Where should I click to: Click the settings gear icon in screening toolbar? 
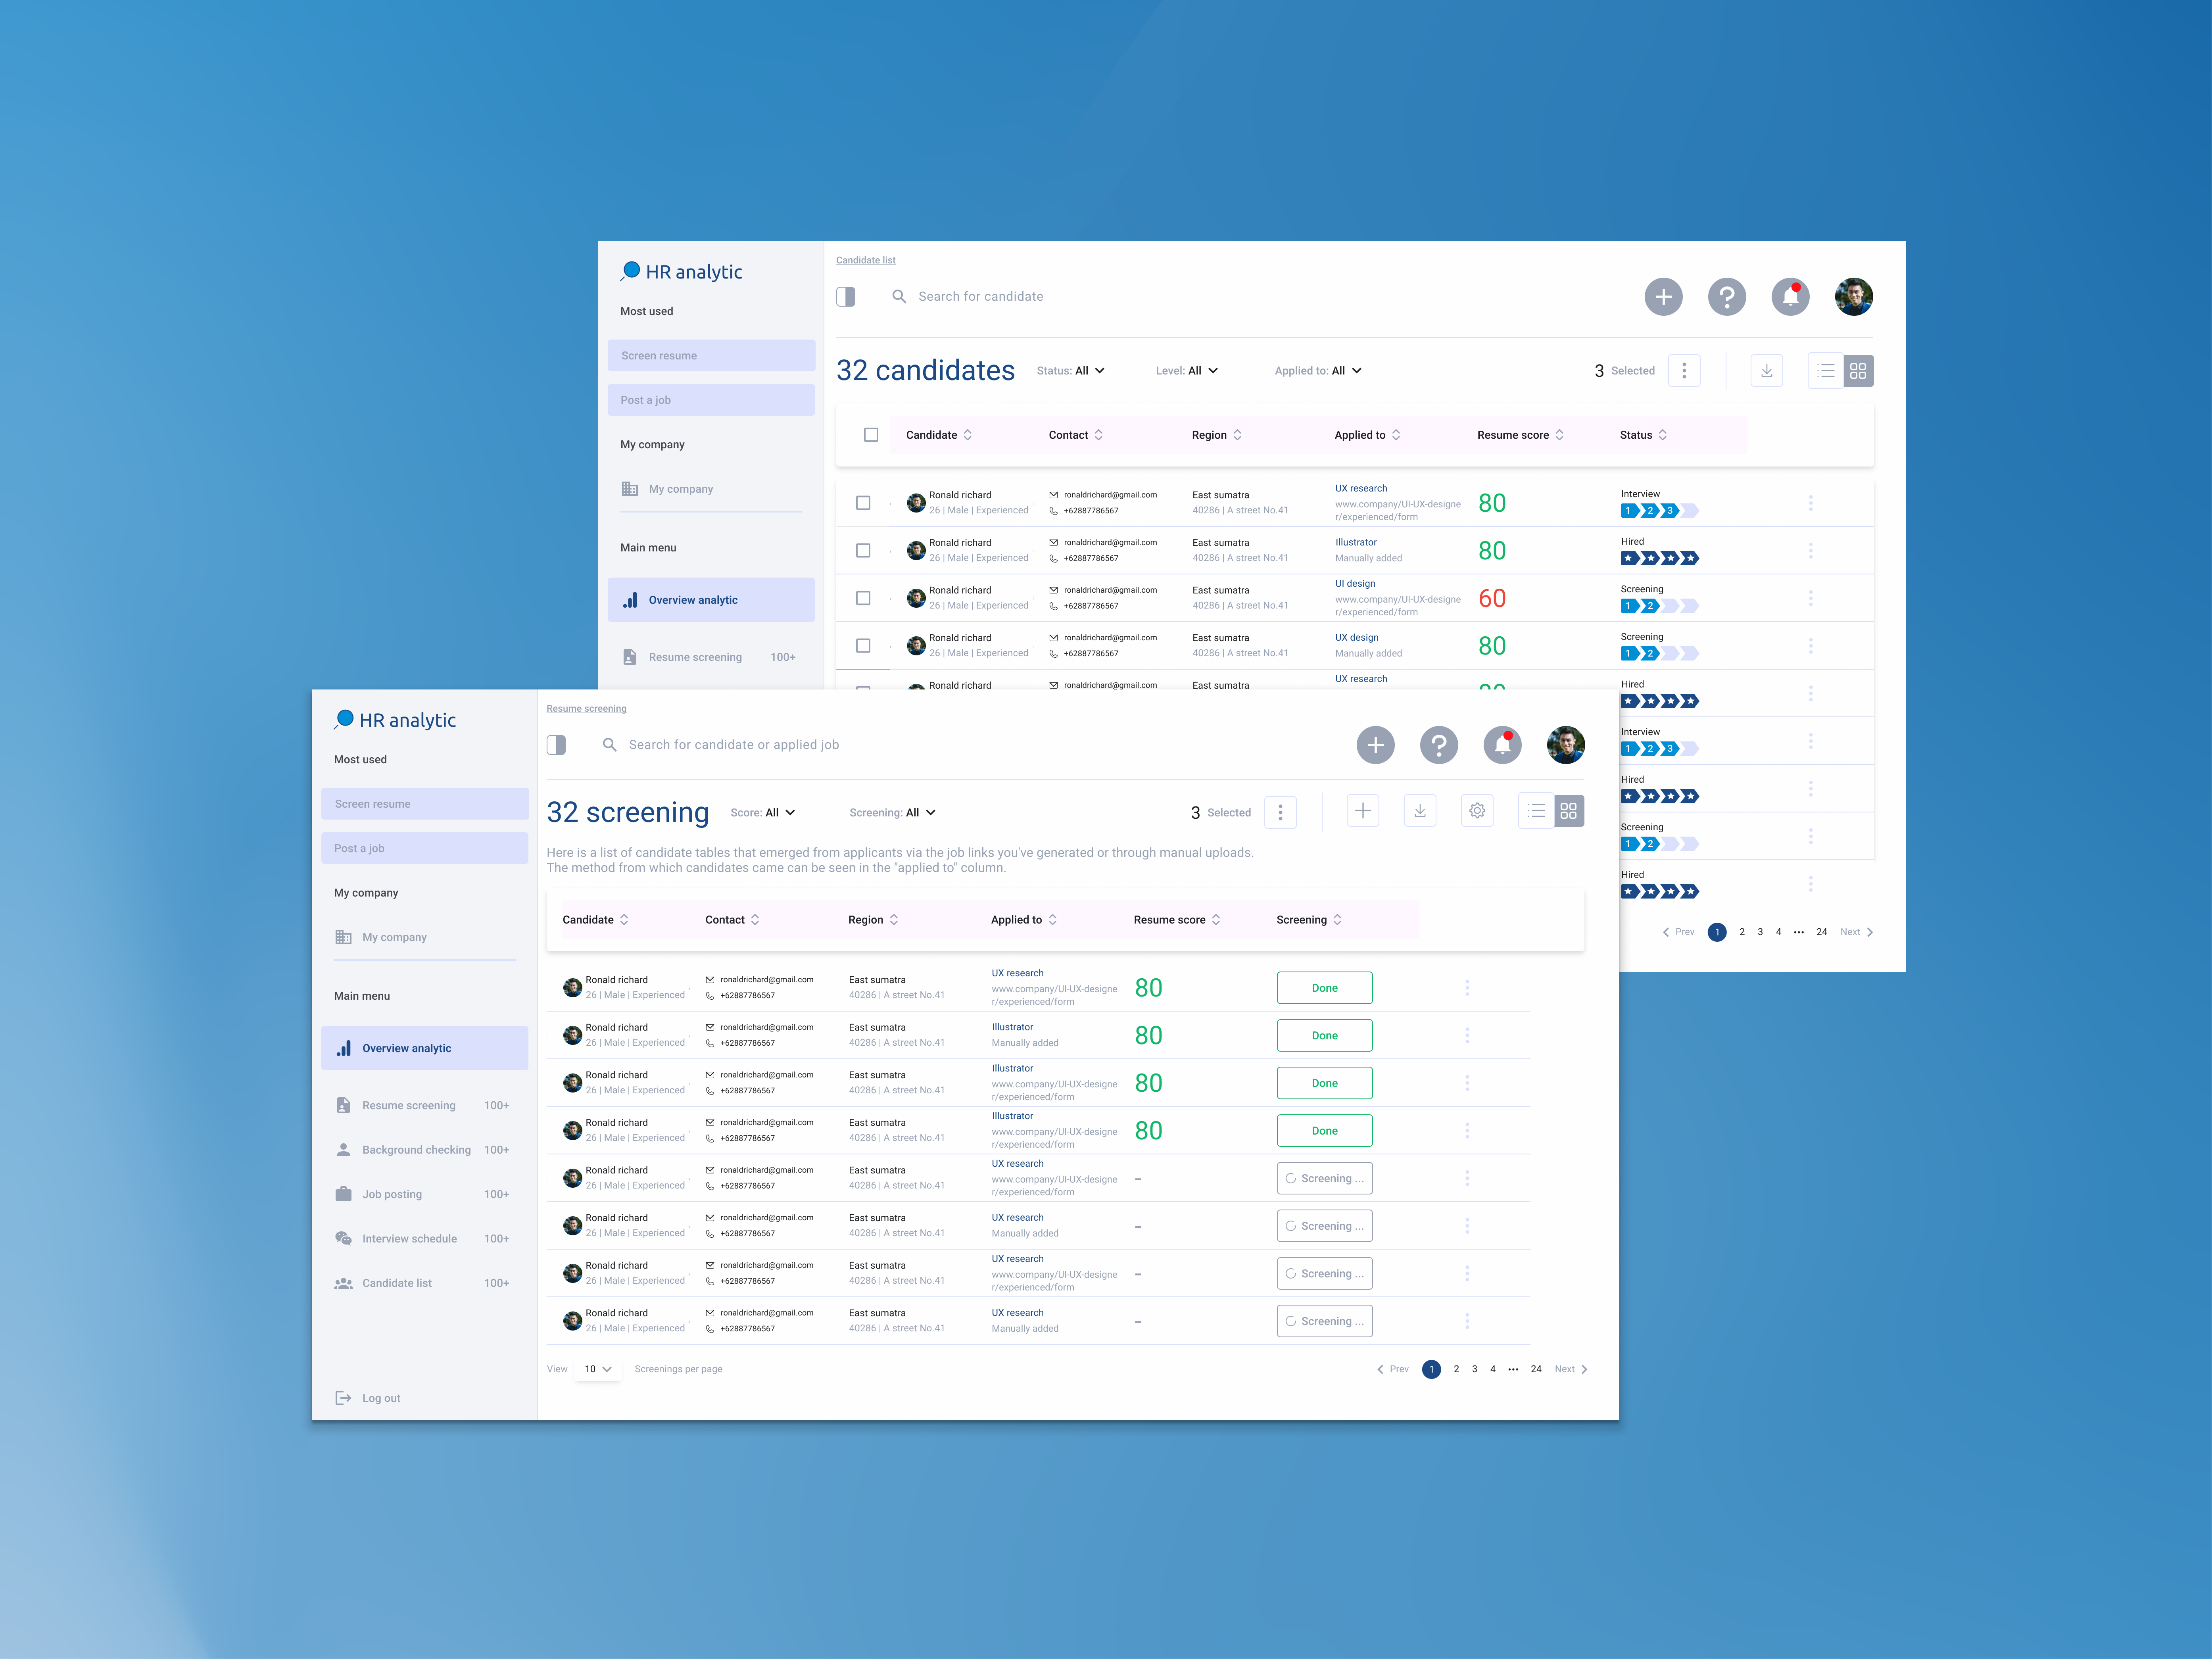click(1477, 811)
